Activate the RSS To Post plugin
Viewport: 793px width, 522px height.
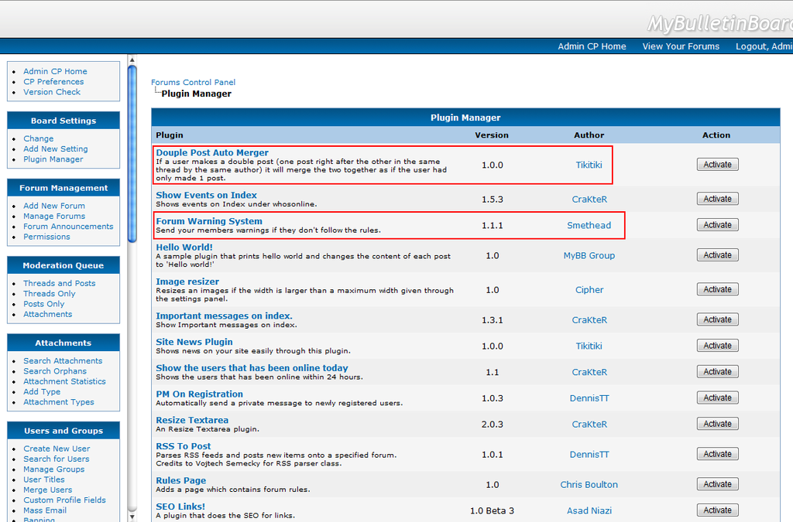coord(716,454)
